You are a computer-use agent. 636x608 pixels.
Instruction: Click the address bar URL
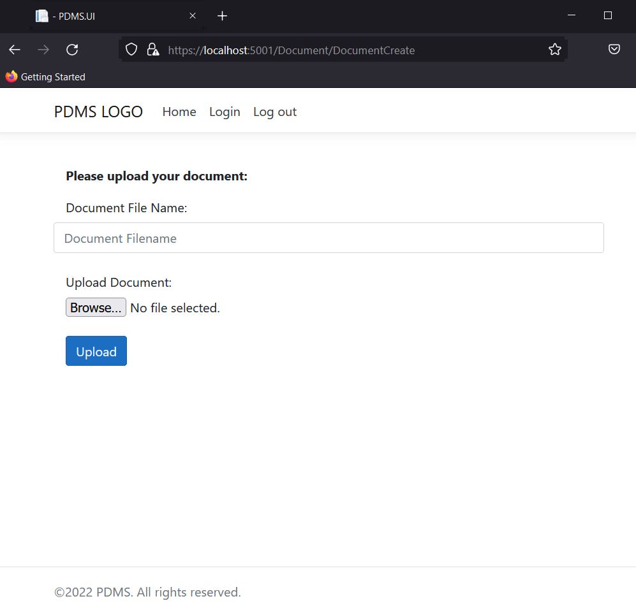(292, 50)
